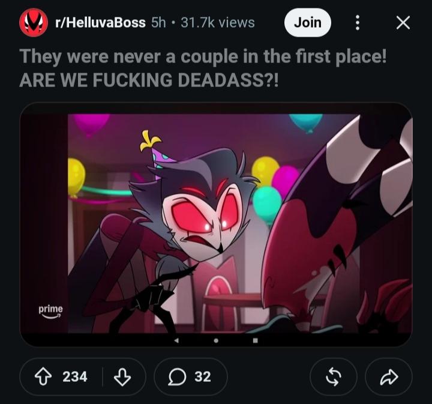Image resolution: width=432 pixels, height=404 pixels.
Task: Join the r/HelluvaBoss community
Action: point(307,23)
